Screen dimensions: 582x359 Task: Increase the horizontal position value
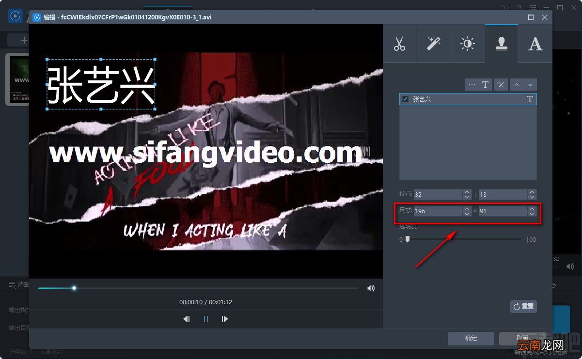pyautogui.click(x=467, y=192)
